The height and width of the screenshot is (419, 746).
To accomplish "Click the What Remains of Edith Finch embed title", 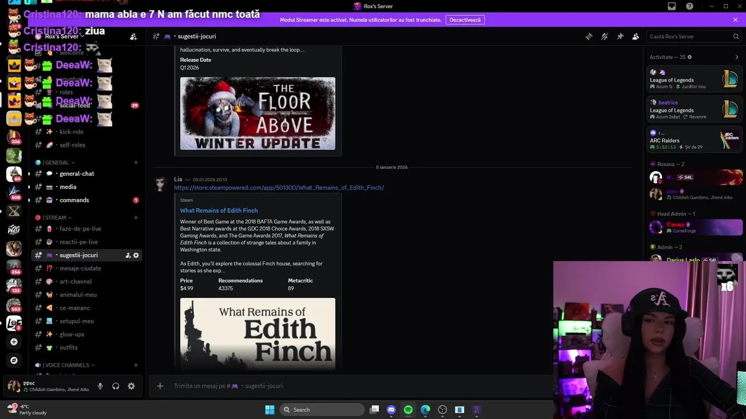I will coord(219,211).
